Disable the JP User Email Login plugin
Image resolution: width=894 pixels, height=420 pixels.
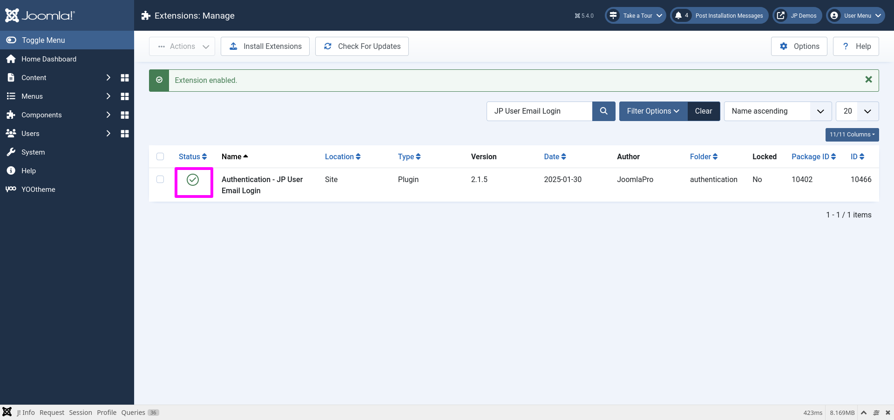click(193, 180)
